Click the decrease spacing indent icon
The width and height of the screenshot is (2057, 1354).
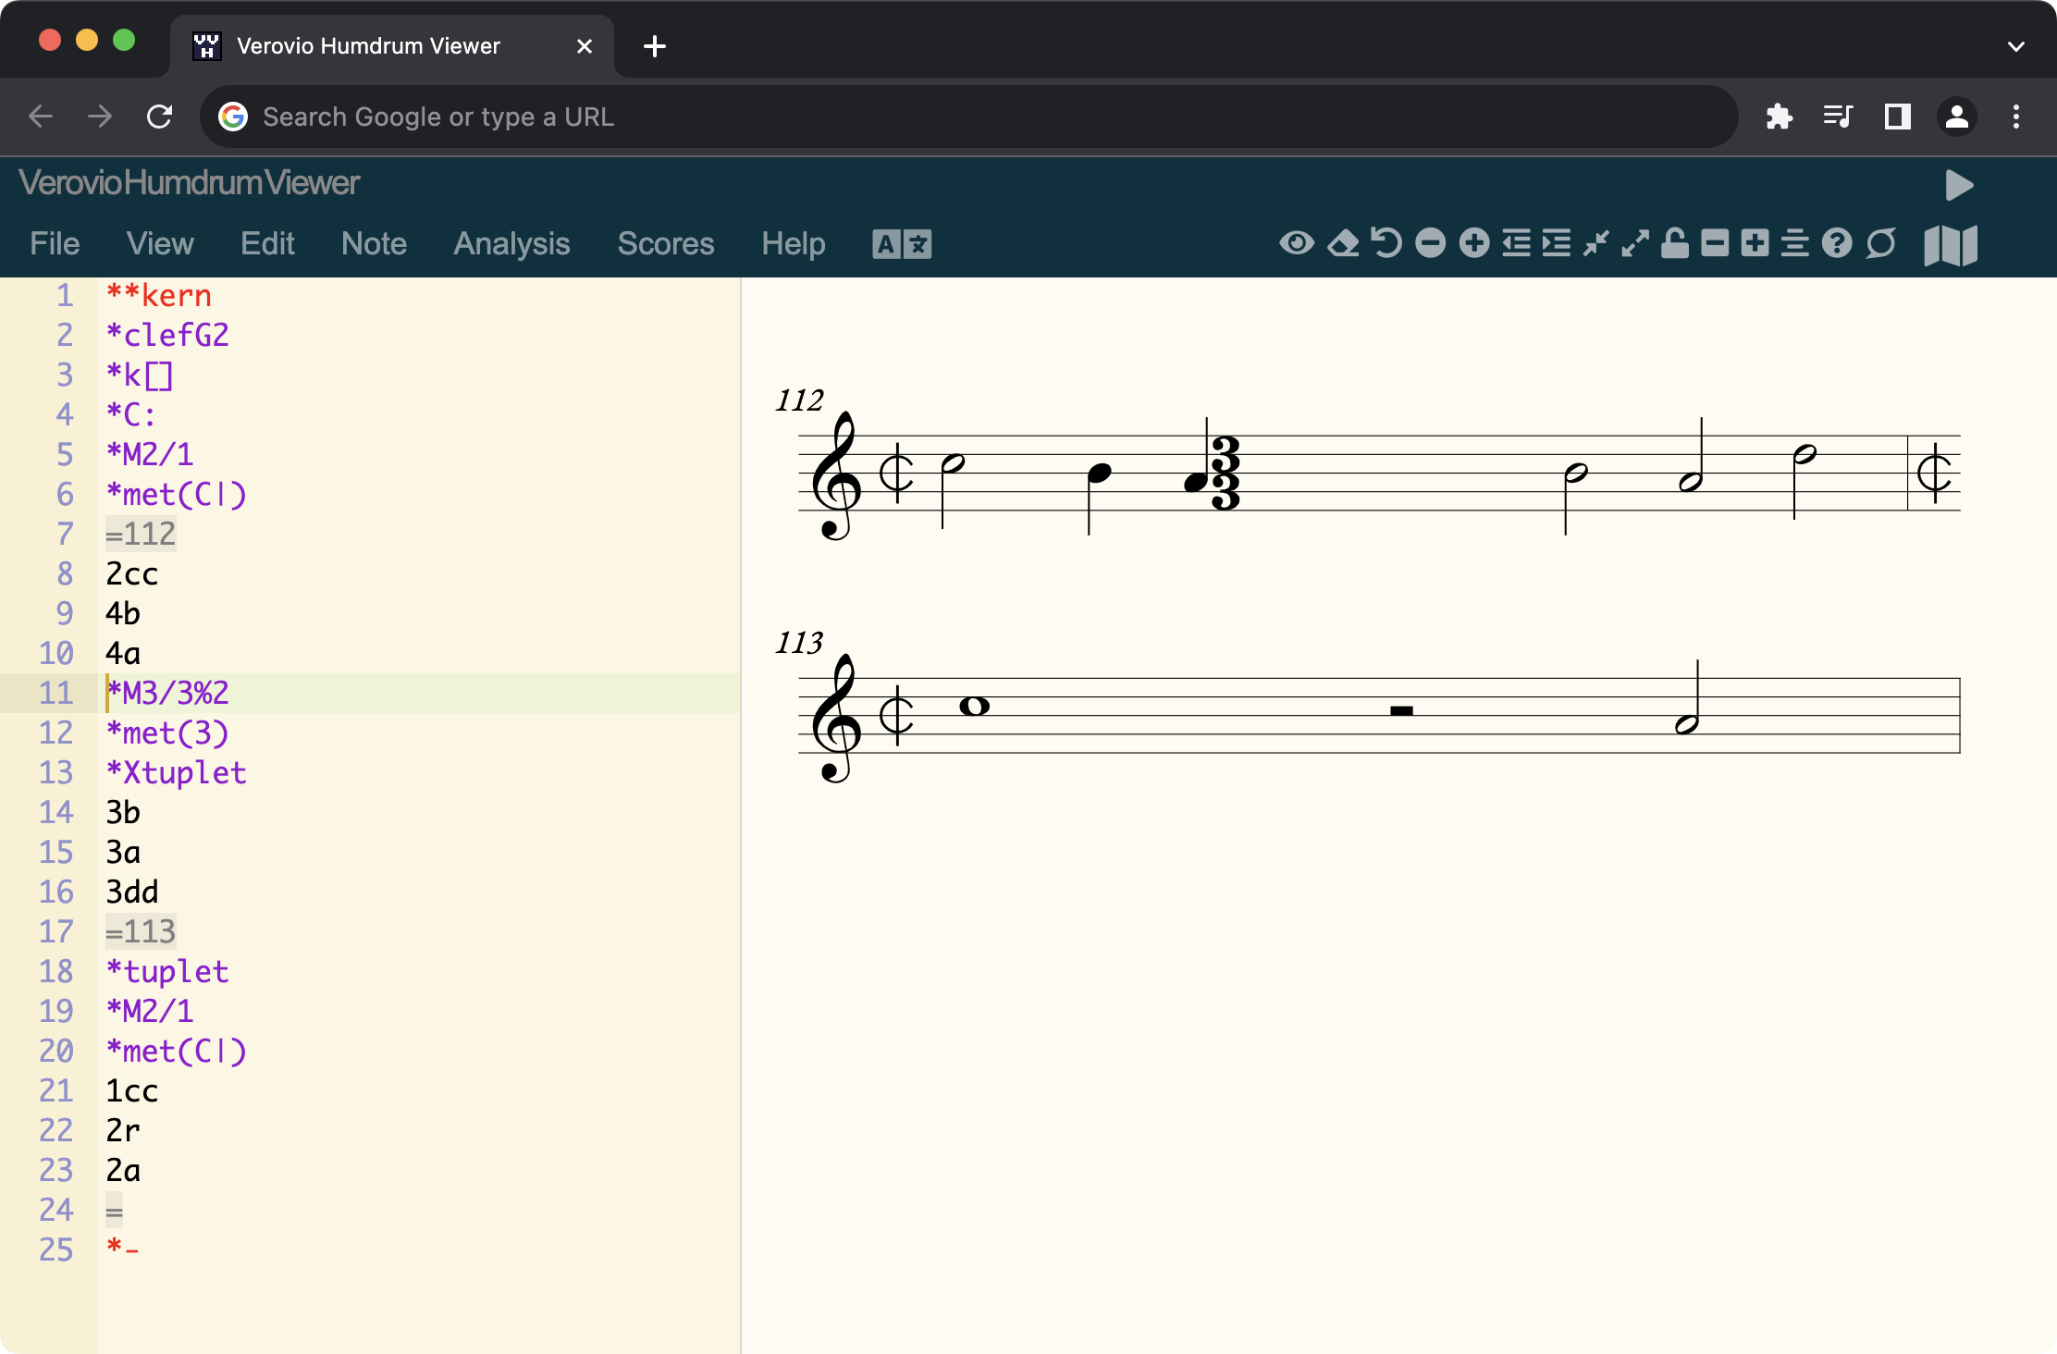pos(1517,243)
